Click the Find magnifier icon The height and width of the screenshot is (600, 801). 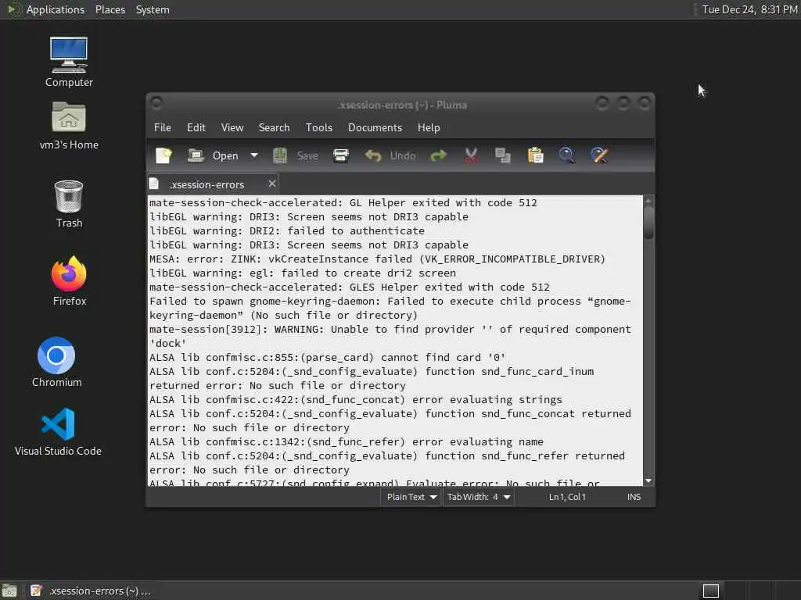566,155
